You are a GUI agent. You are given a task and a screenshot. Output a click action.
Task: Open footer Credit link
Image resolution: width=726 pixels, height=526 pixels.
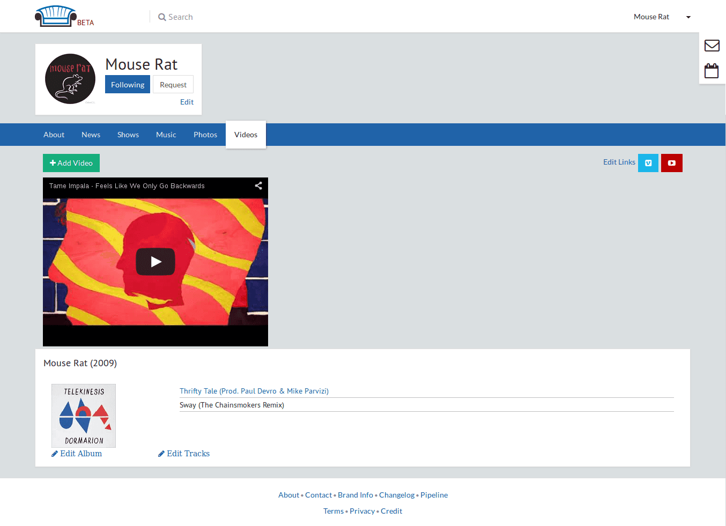391,511
